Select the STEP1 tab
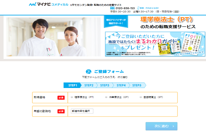Screen dimensions: 206x134 [72, 85]
